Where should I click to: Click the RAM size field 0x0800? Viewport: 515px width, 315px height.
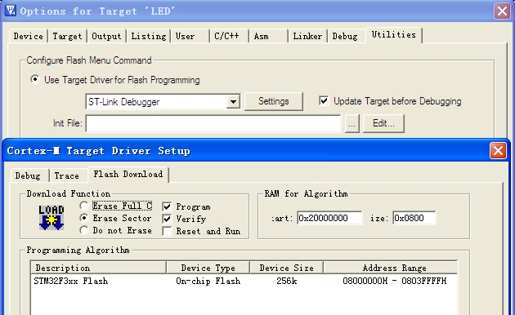[x=414, y=218]
